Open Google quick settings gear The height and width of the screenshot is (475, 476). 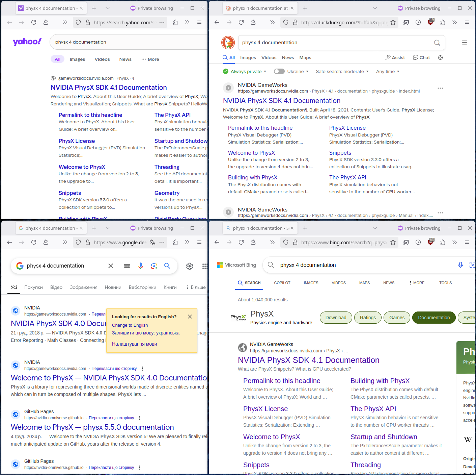coord(190,266)
